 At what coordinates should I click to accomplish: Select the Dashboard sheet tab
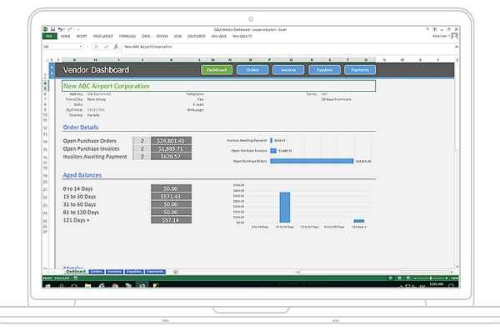coord(76,272)
